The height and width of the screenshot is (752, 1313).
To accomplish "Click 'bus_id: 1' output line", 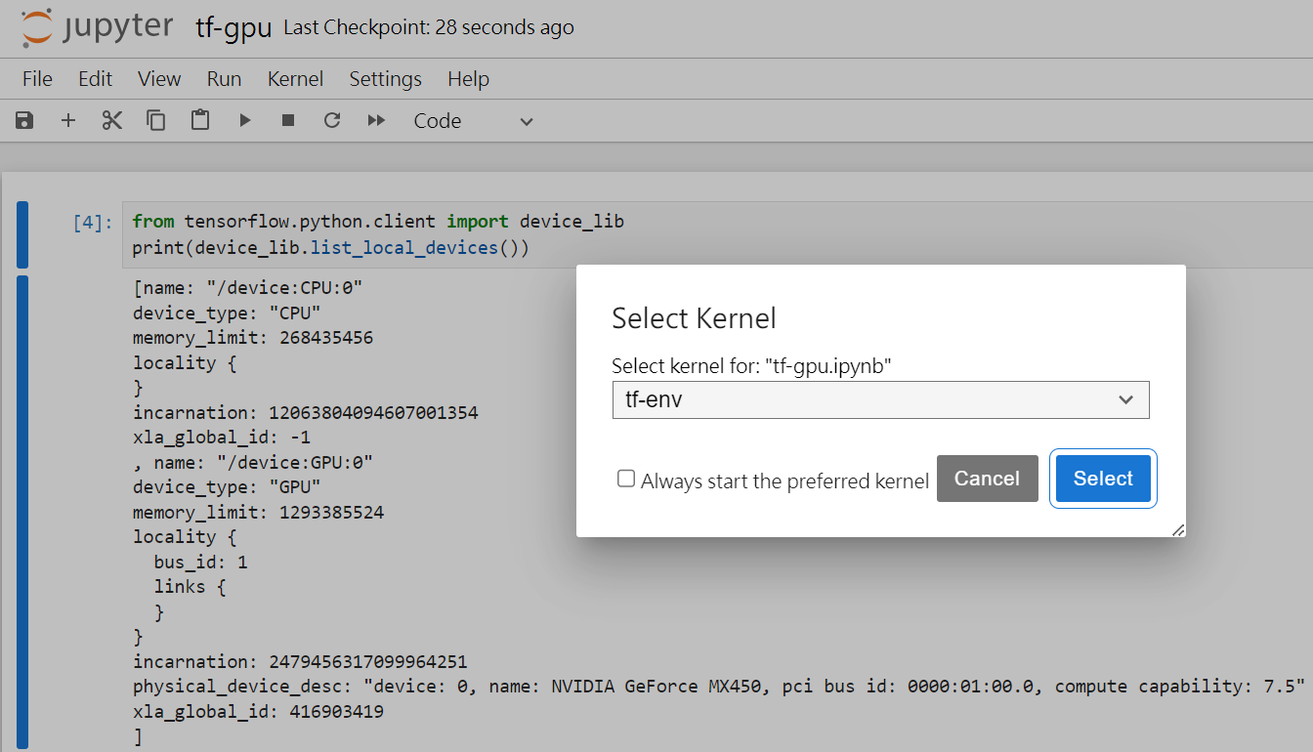I will (201, 562).
